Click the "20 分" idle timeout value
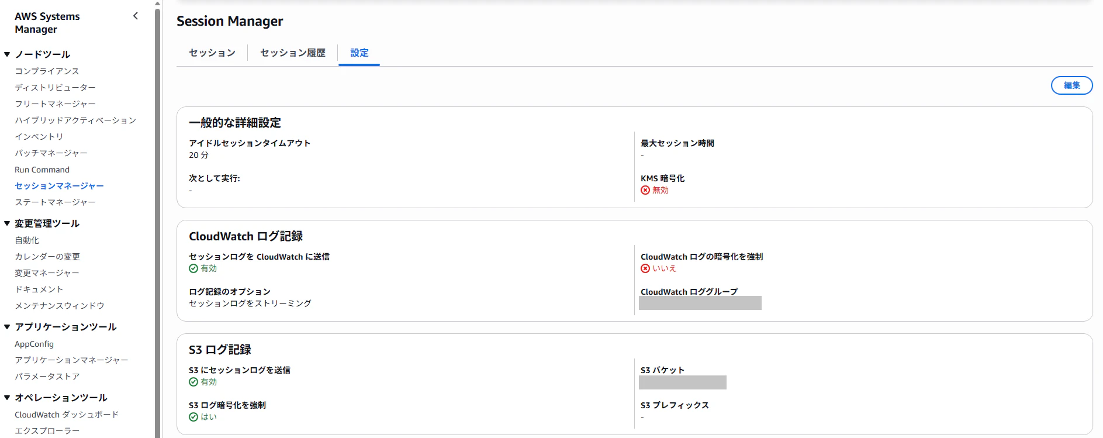The image size is (1103, 438). (x=199, y=155)
